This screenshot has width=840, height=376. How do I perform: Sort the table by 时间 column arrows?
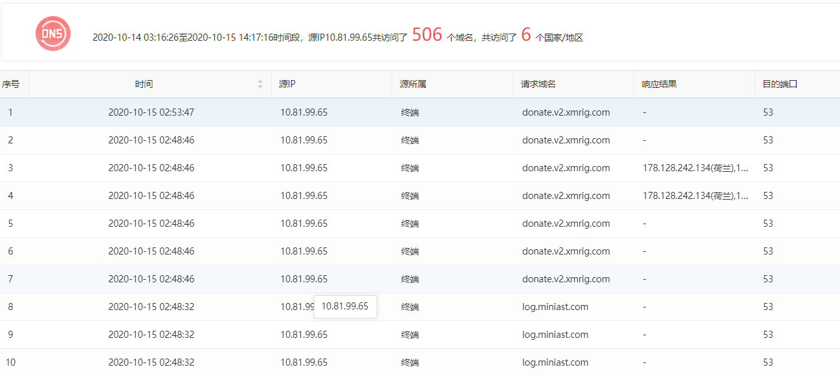[260, 84]
